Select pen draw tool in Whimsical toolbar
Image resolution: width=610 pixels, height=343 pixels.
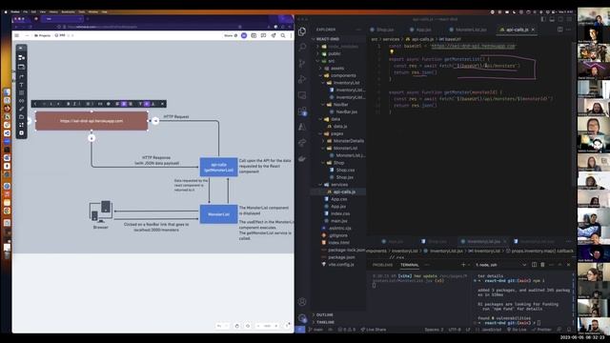(21, 109)
